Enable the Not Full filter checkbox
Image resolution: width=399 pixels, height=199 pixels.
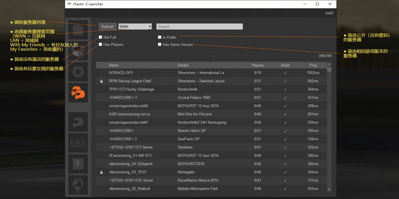101,37
